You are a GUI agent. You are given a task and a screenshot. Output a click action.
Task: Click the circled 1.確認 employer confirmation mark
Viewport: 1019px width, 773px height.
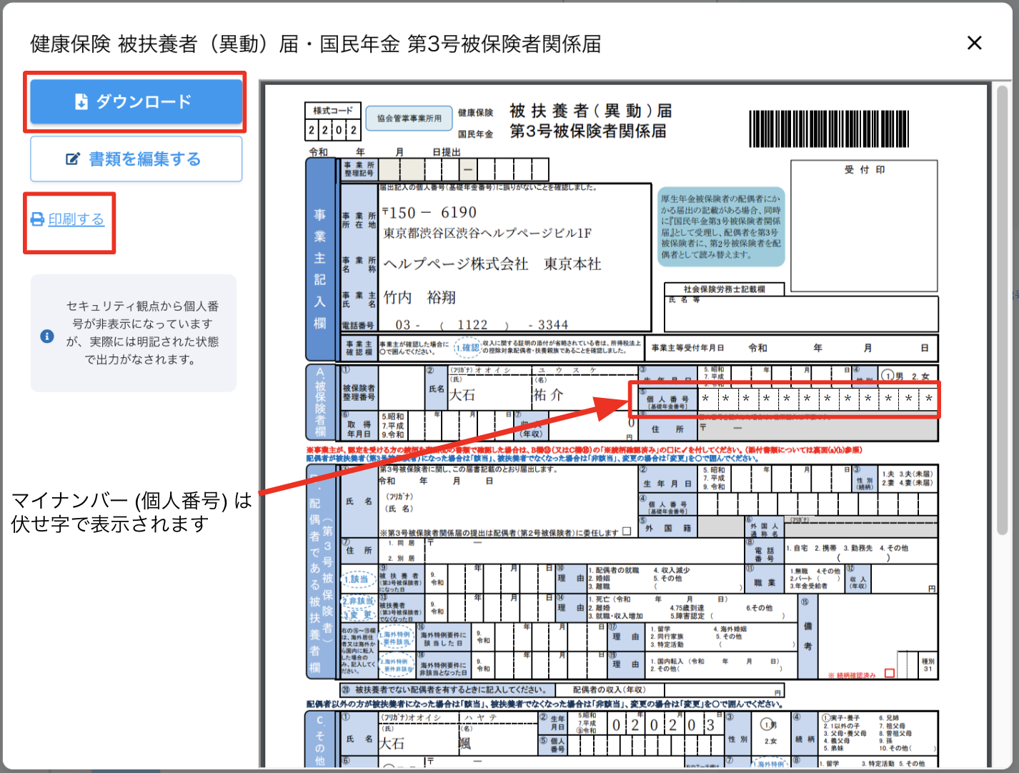coord(467,347)
